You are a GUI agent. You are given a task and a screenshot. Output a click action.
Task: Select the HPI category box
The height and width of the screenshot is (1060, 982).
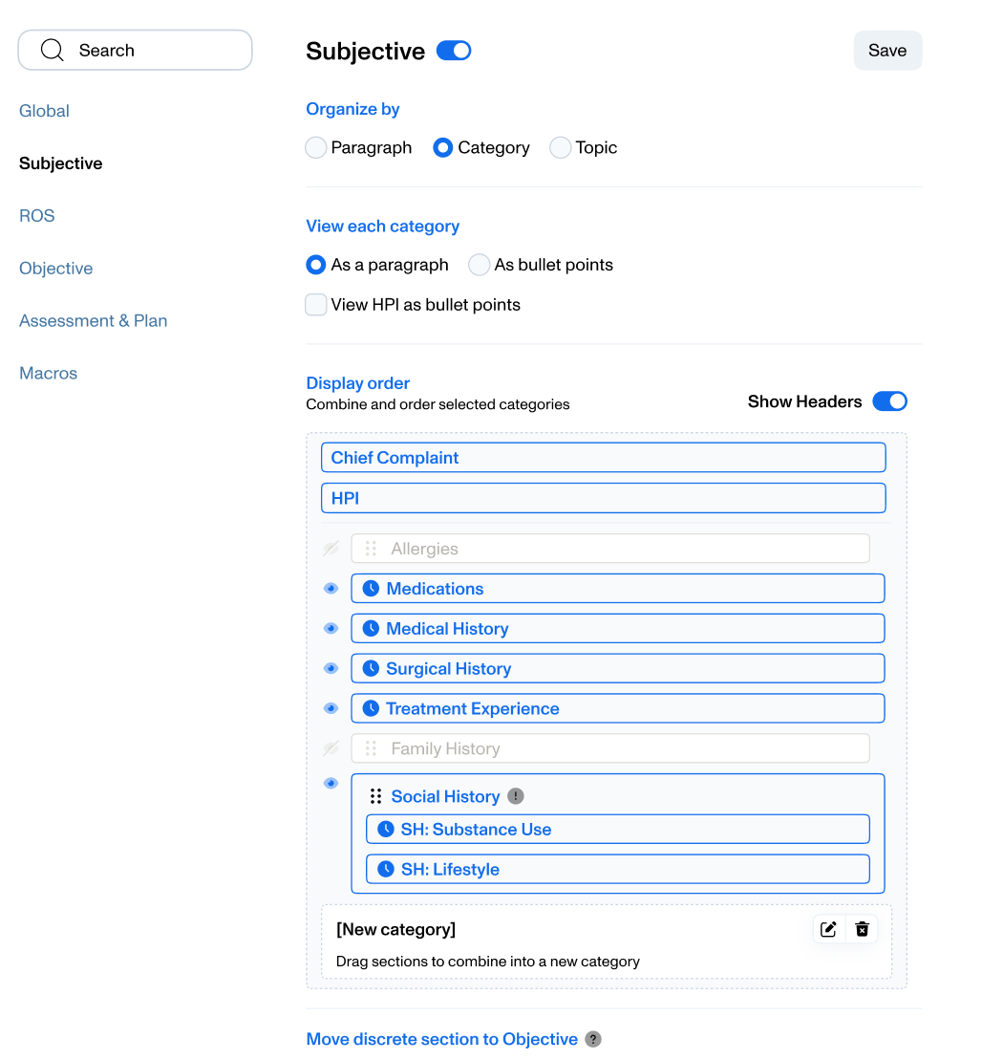(603, 498)
